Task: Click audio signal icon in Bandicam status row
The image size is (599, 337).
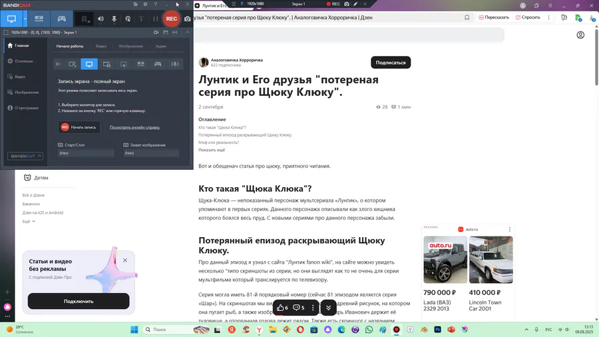Action: [175, 33]
